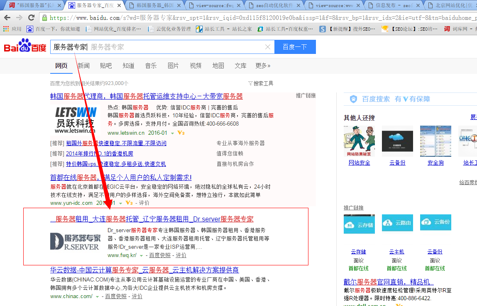Clear search box with the X icon
The height and width of the screenshot is (306, 477).
268,47
